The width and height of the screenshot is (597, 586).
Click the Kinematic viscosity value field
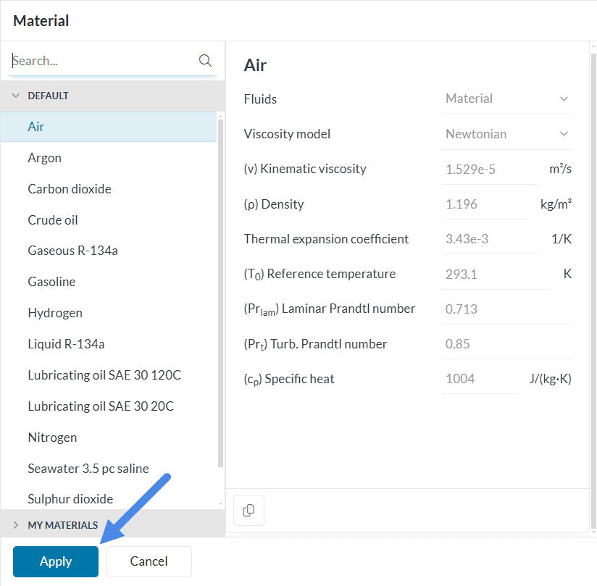(479, 169)
